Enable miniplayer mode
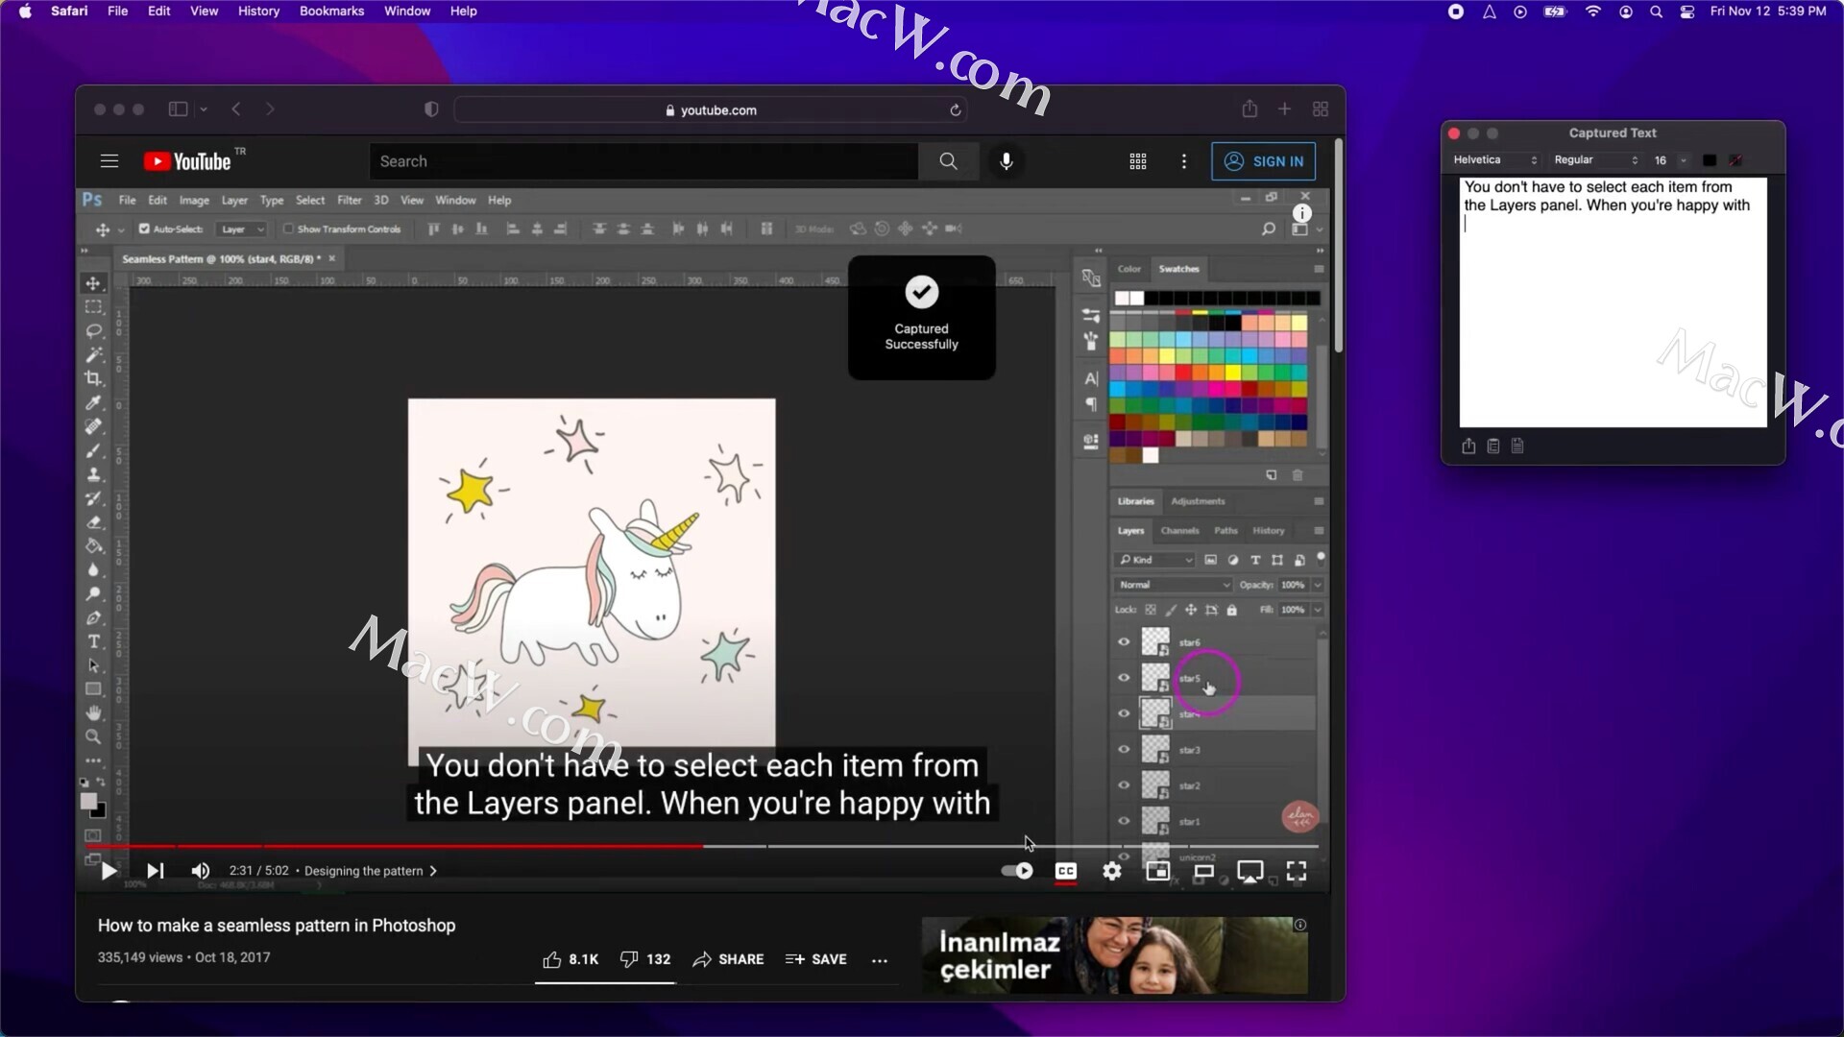The width and height of the screenshot is (1844, 1037). (x=1157, y=871)
